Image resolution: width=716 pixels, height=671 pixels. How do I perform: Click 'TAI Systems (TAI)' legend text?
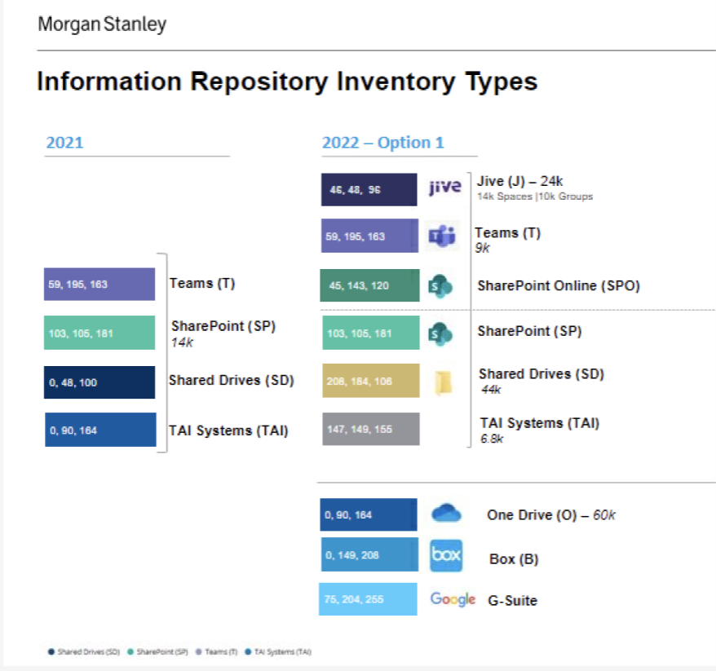point(283,651)
